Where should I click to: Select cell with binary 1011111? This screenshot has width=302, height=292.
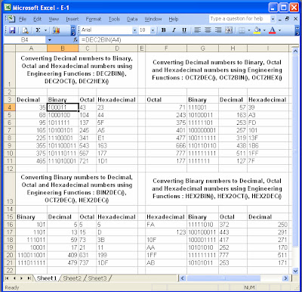coord(63,123)
